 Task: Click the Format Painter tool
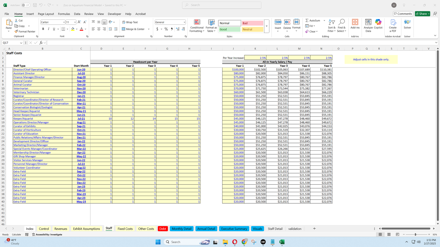point(25,32)
